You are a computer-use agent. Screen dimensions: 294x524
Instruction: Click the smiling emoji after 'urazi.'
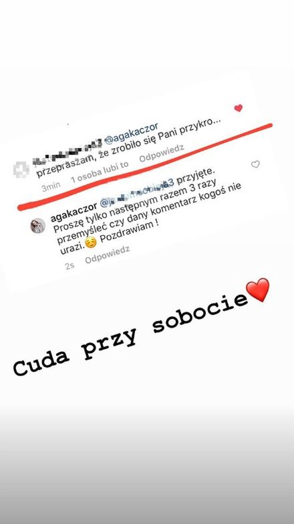pyautogui.click(x=91, y=243)
